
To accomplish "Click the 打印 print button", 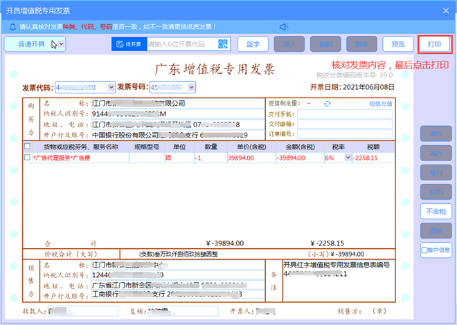I will coord(434,44).
